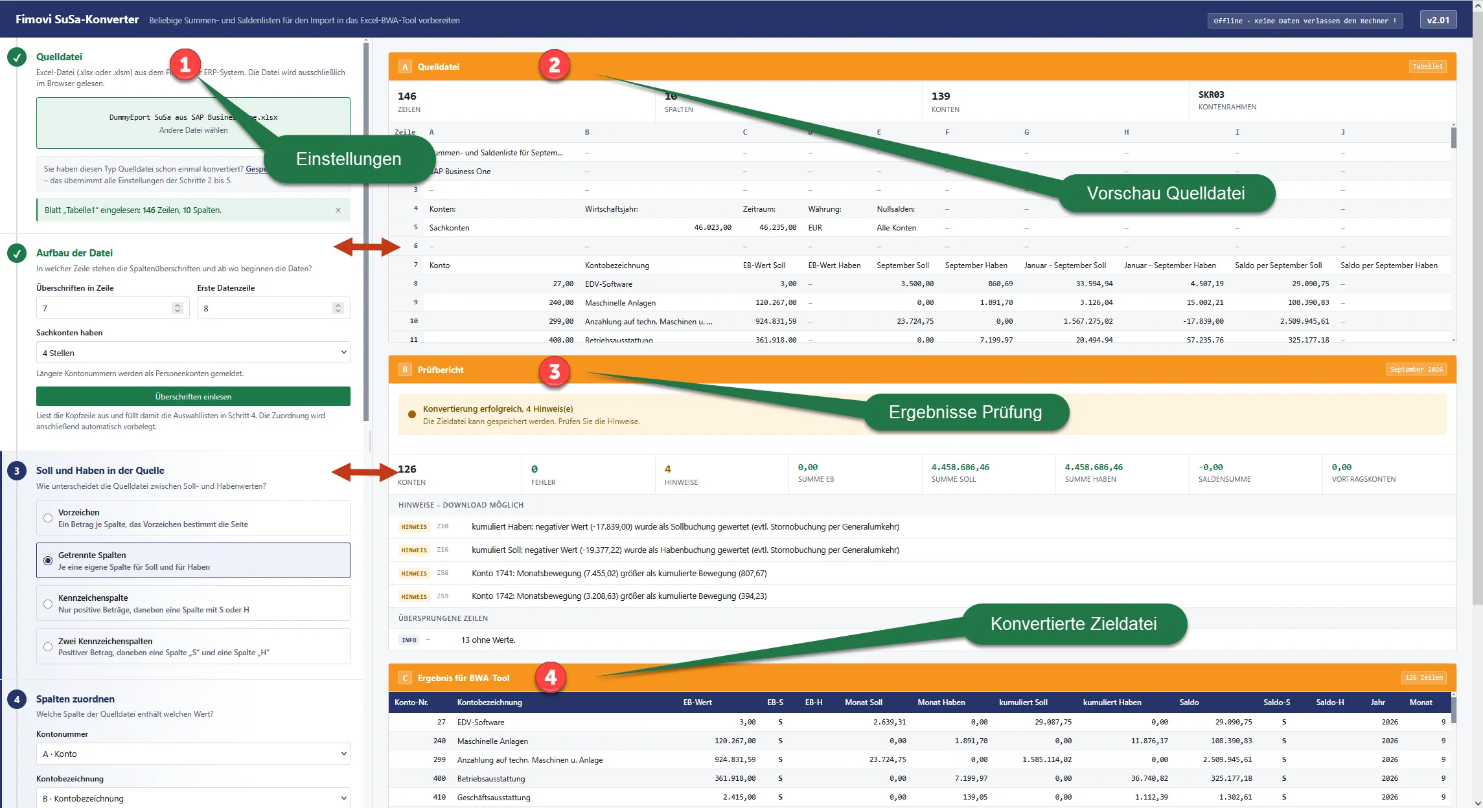Click the step 3 circle badge for Soll und Haben
This screenshot has height=808, width=1483.
click(x=17, y=471)
